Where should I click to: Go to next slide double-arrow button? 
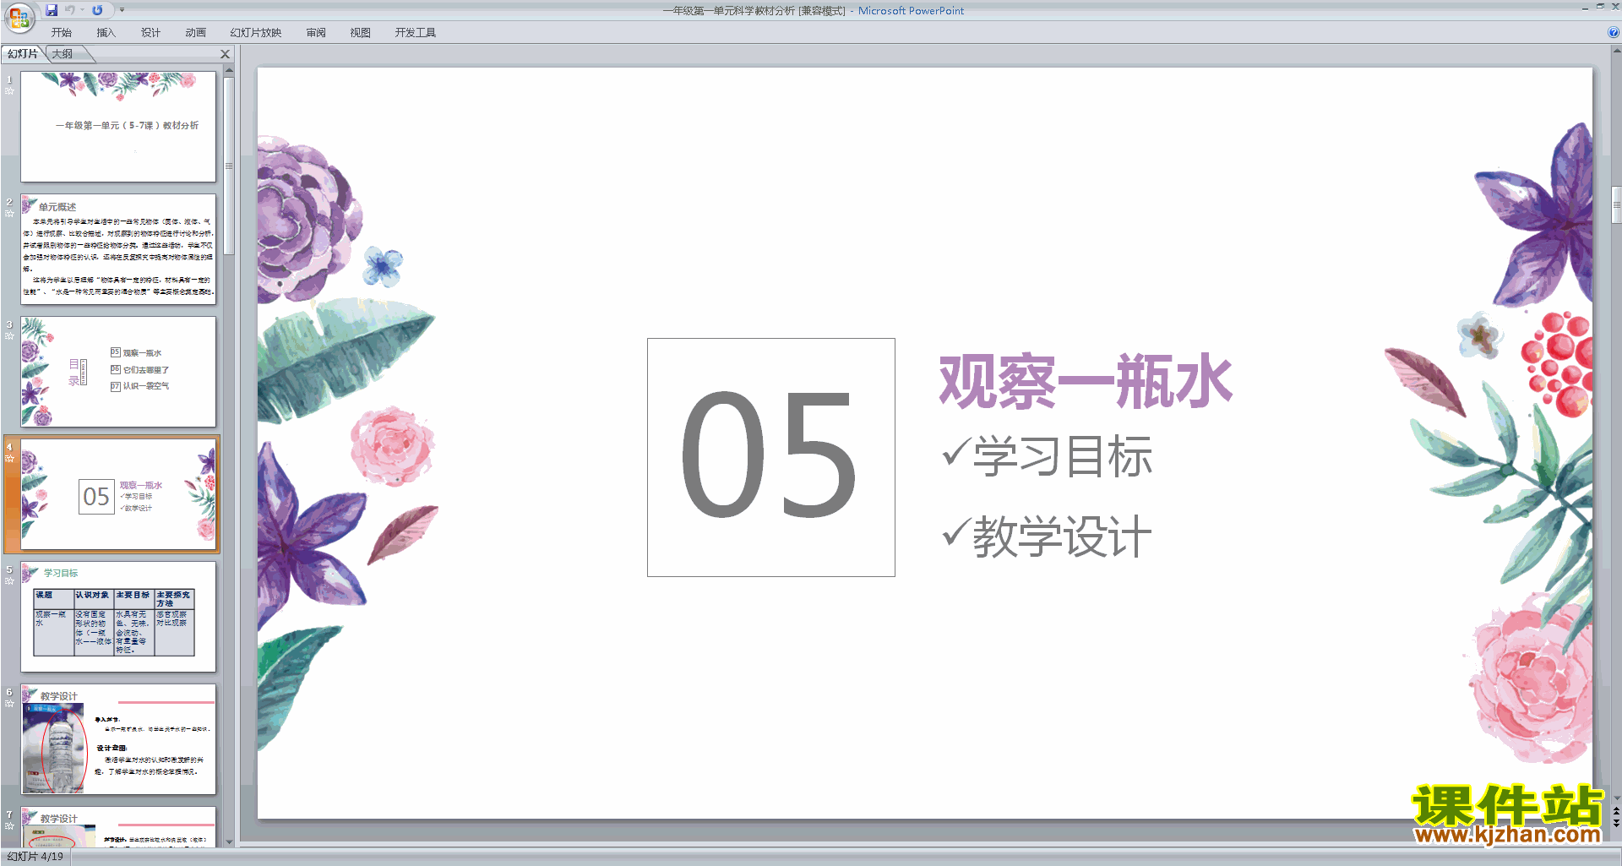[x=1616, y=823]
